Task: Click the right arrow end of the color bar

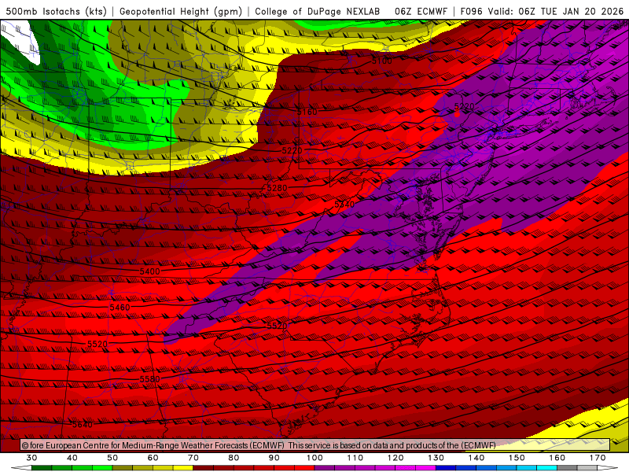Action: pyautogui.click(x=608, y=468)
